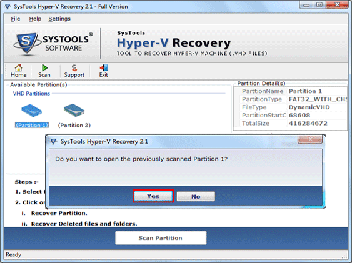Viewport: 352px width, 263px height.
Task: Select the Partition 1 drive icon
Action: pos(32,111)
